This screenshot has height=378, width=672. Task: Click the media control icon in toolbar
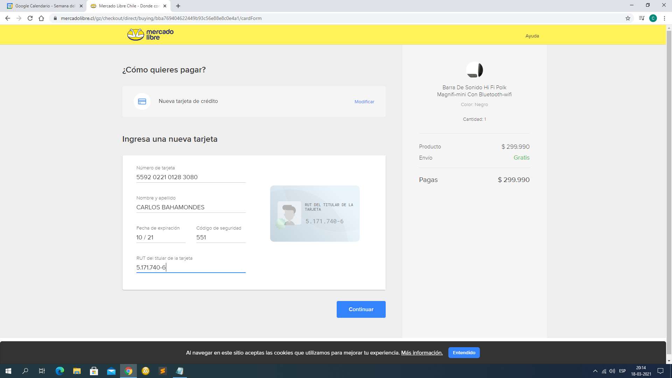click(641, 18)
